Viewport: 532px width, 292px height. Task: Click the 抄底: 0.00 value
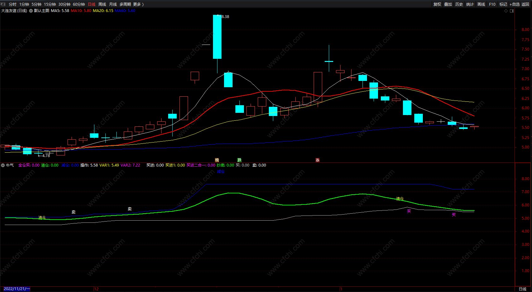(x=225, y=165)
